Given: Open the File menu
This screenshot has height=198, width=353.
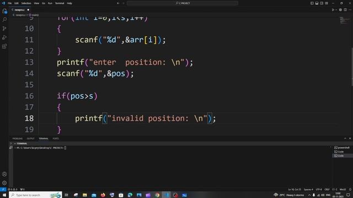Looking at the screenshot, I should (10, 3).
